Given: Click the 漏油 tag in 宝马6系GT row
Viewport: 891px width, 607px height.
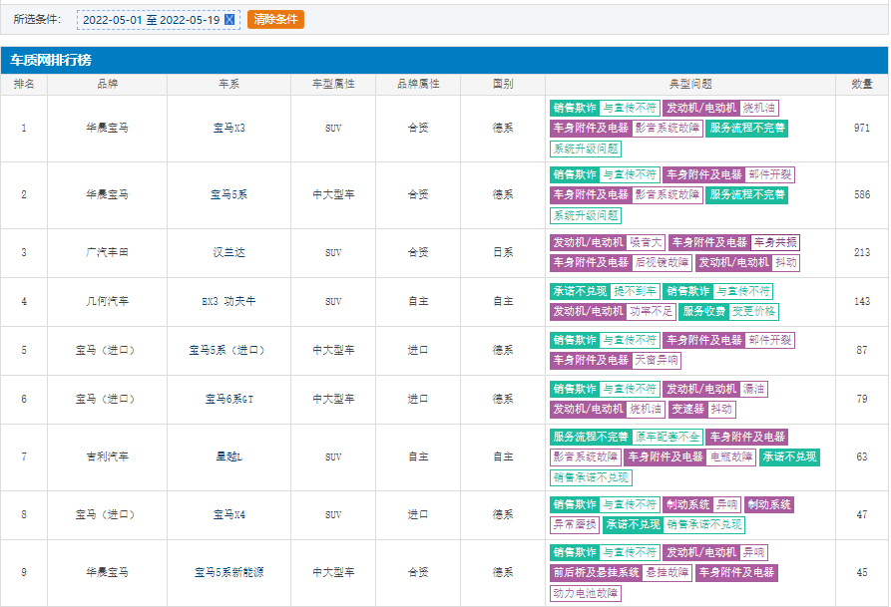Looking at the screenshot, I should 754,389.
